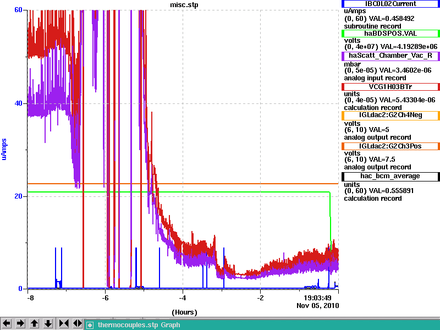Switch to thermocouples.stp Graph title
This screenshot has width=440, height=330.
click(139, 325)
